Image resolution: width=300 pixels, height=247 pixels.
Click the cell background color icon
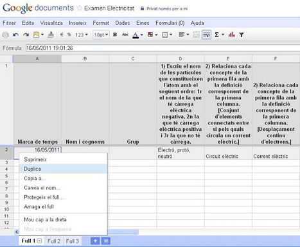pyautogui.click(x=150, y=35)
